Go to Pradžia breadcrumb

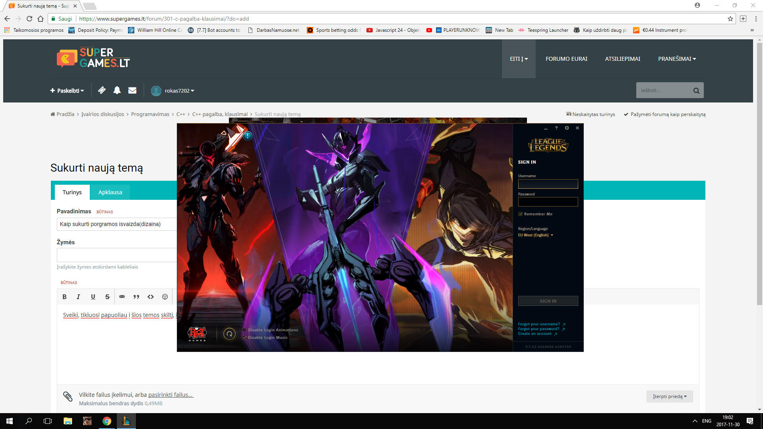point(62,114)
